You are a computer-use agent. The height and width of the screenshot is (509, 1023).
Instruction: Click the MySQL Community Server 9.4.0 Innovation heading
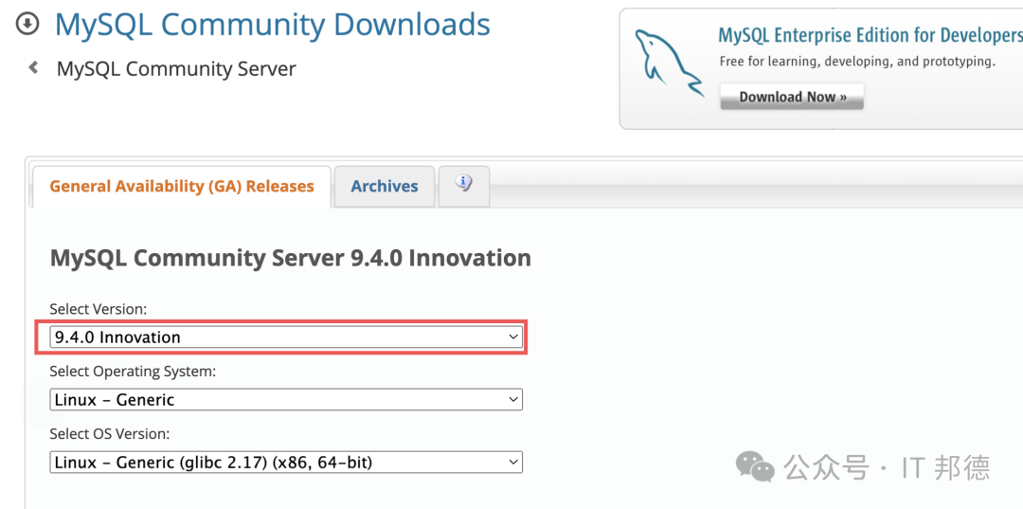[291, 259]
